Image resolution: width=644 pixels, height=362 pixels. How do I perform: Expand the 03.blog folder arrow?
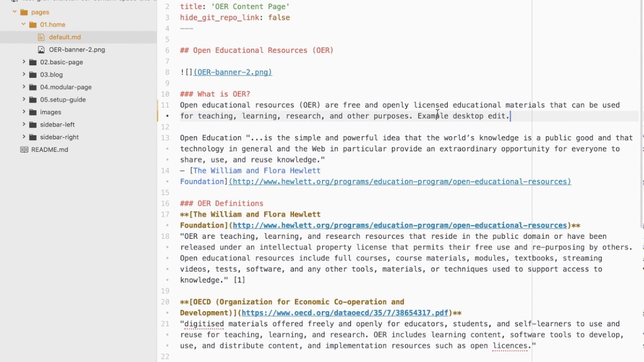pos(24,74)
